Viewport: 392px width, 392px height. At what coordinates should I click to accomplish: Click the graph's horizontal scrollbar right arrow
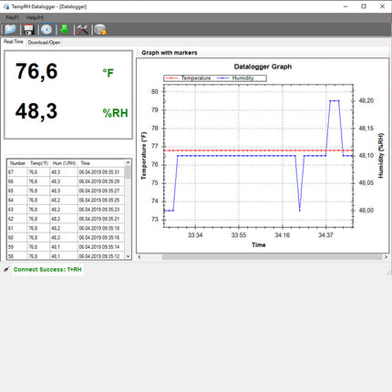click(x=386, y=257)
